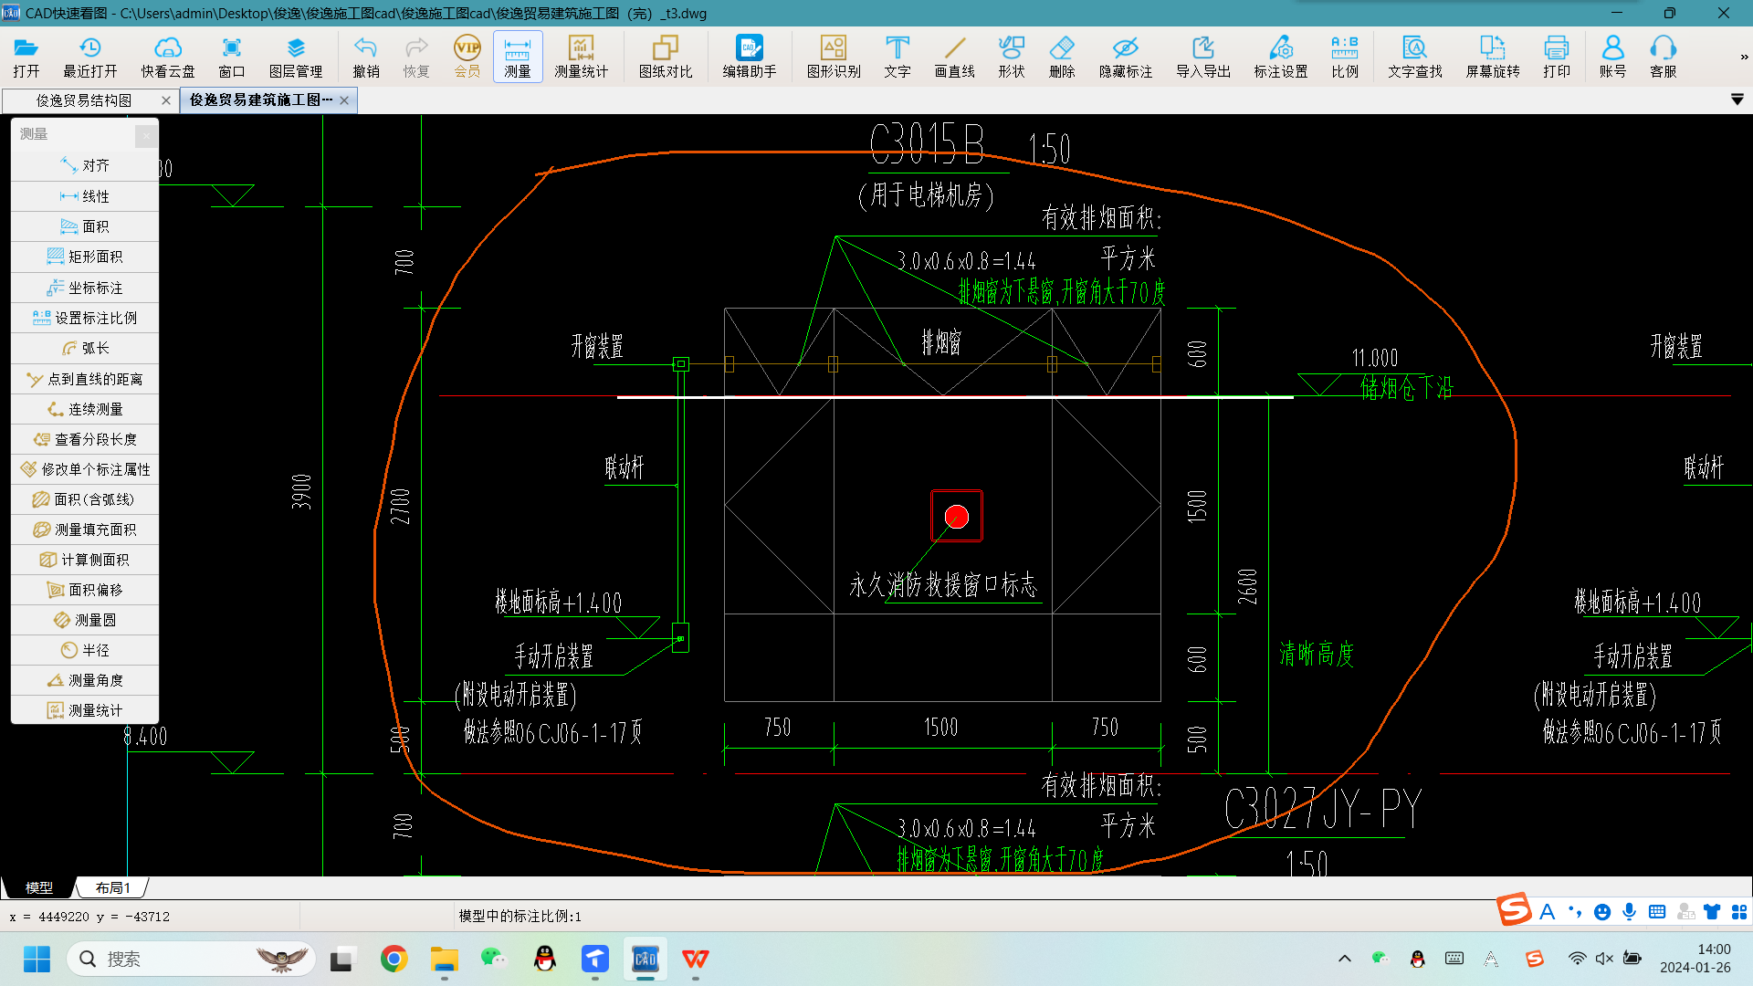This screenshot has width=1753, height=986.
Task: Close the 俊逸贸易建筑施工图 tab
Action: pyautogui.click(x=344, y=100)
